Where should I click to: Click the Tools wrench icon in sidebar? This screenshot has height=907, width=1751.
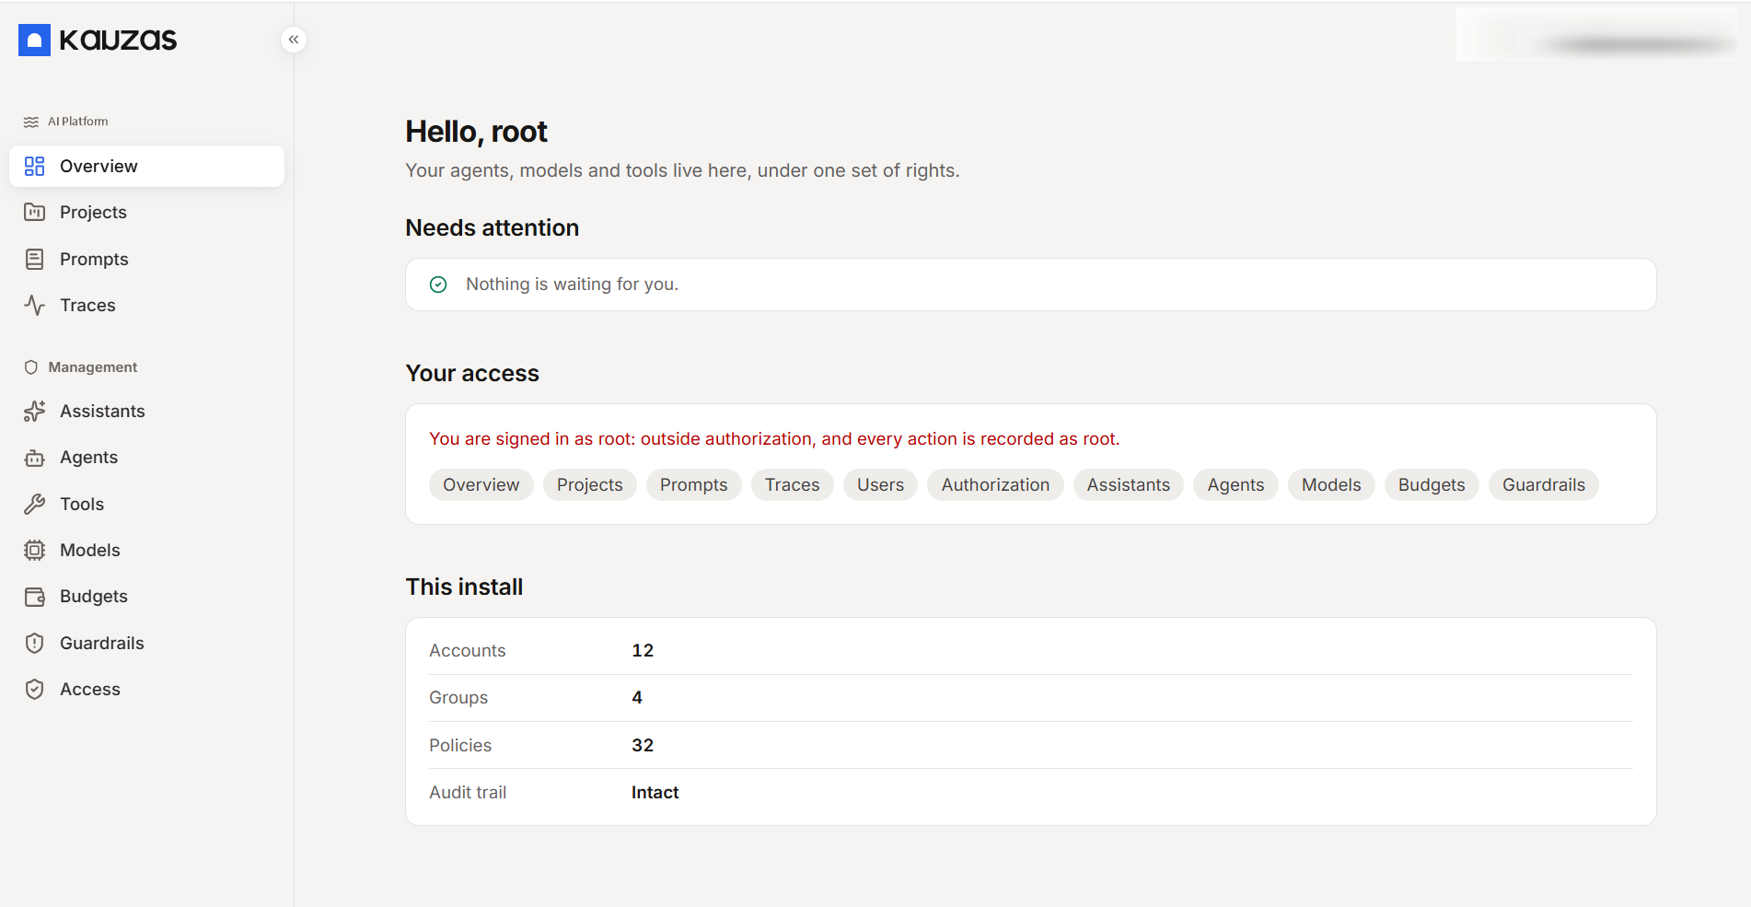click(34, 504)
